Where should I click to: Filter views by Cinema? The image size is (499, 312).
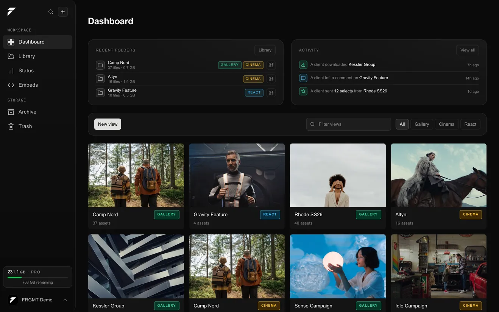[447, 124]
